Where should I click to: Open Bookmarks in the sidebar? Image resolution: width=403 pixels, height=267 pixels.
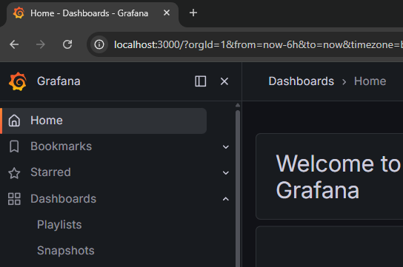pyautogui.click(x=61, y=146)
